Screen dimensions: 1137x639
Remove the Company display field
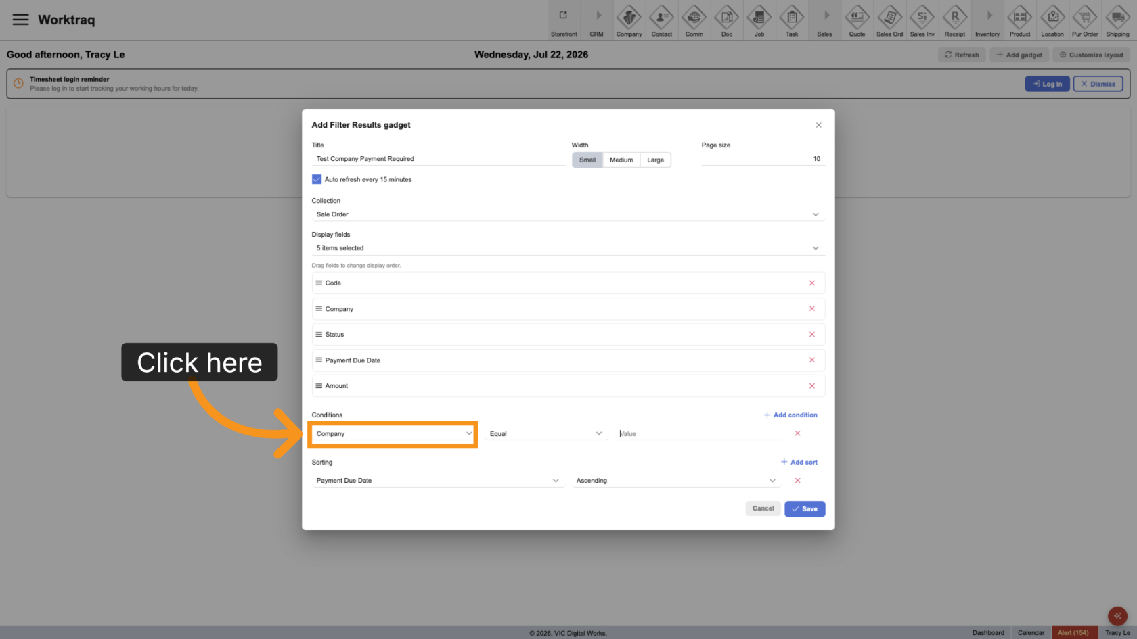click(811, 309)
